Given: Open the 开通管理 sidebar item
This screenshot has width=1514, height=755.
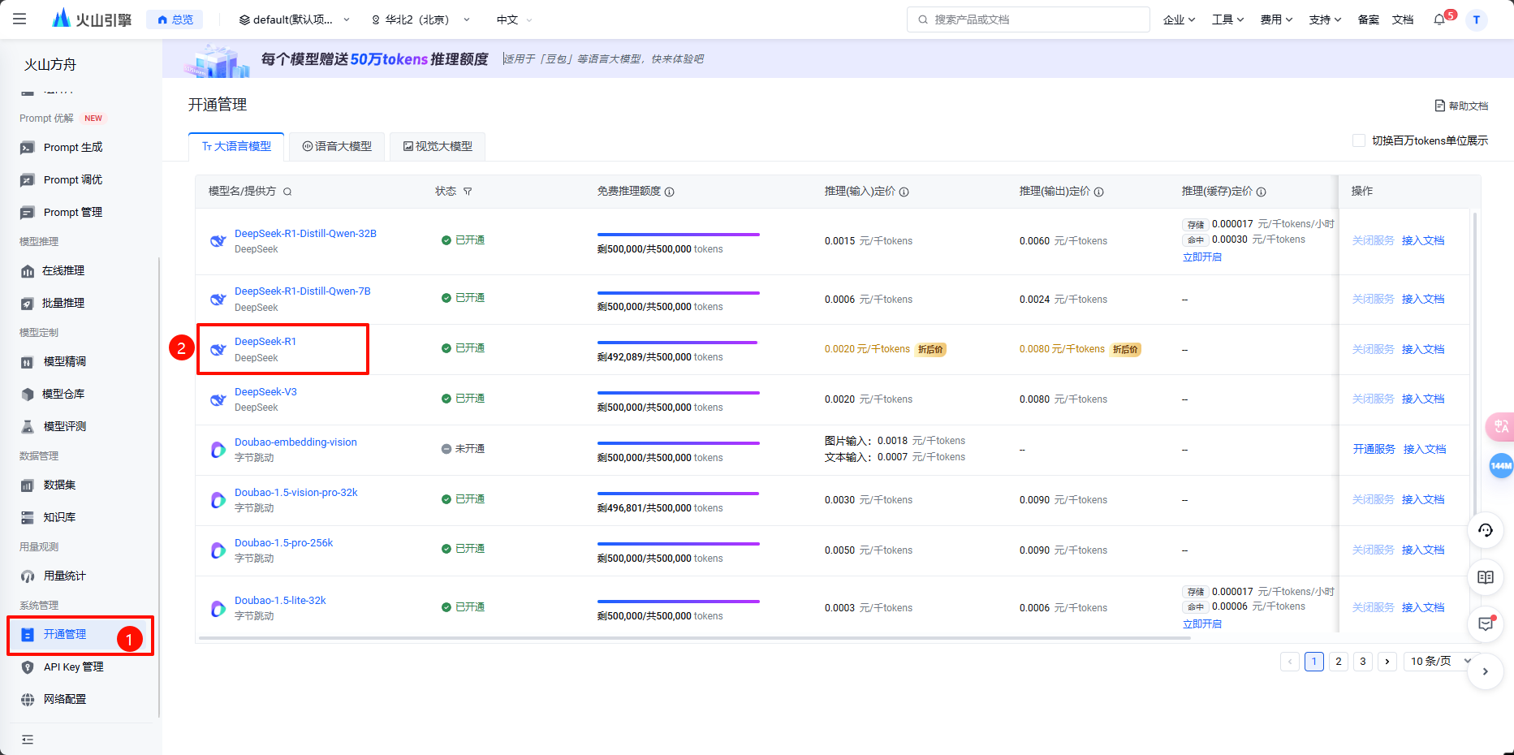Looking at the screenshot, I should pos(80,635).
